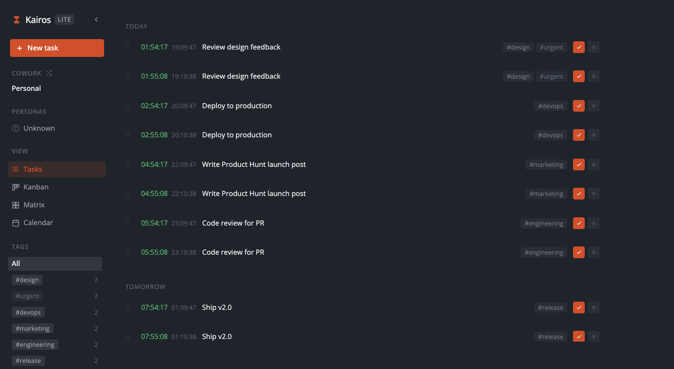Click the #release tag on 'Ship v2.0'
The image size is (674, 369).
(550, 307)
